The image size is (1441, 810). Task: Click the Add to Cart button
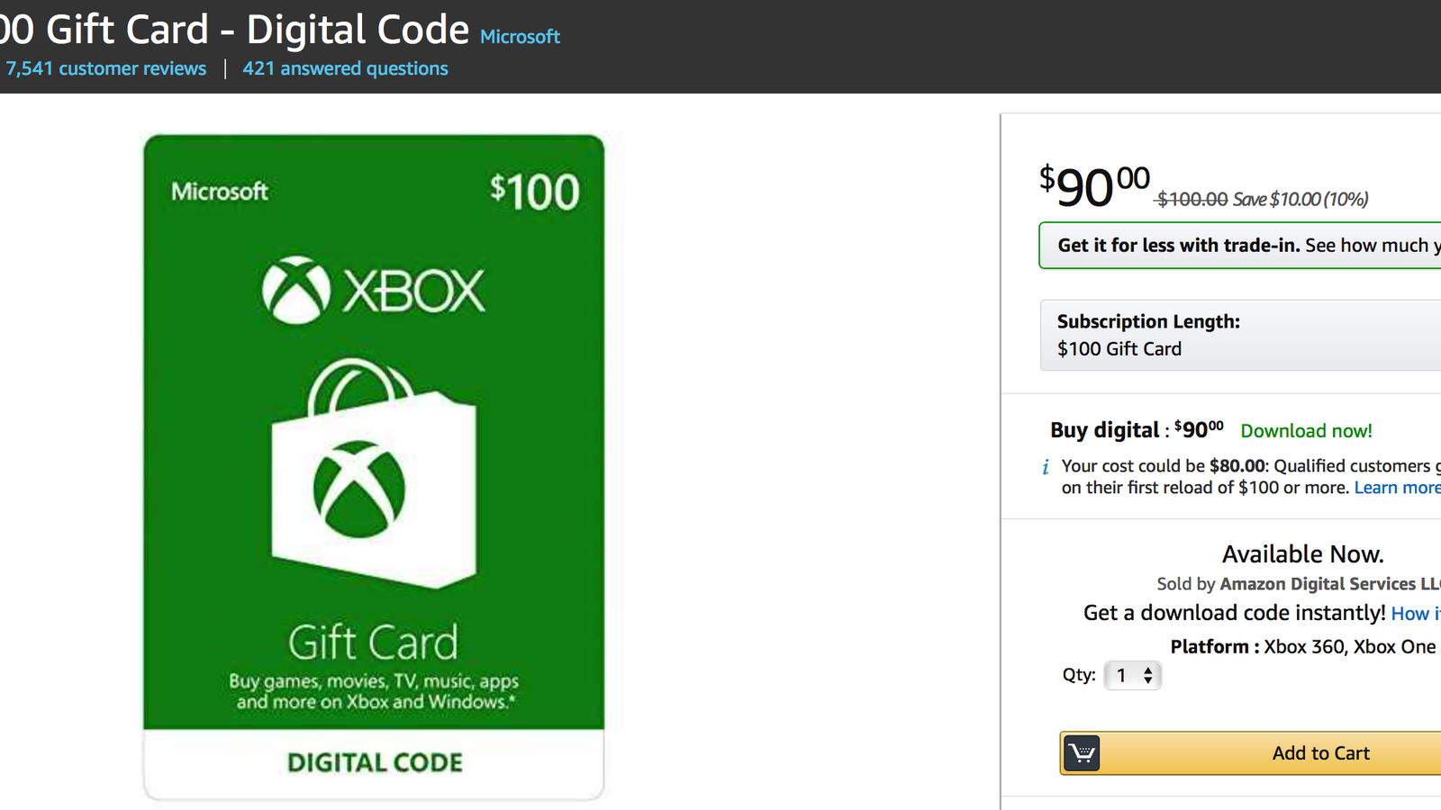tap(1250, 753)
